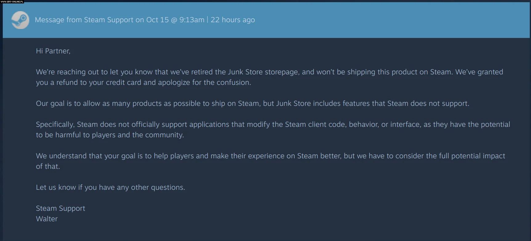The image size is (531, 241).
Task: Click the "Message from Steam Support" header text
Action: pyautogui.click(x=84, y=20)
